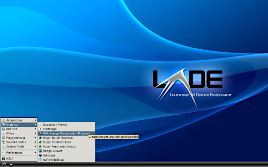Expand the Programming submenu arrow
This screenshot has width=268, height=167.
pos(35,138)
